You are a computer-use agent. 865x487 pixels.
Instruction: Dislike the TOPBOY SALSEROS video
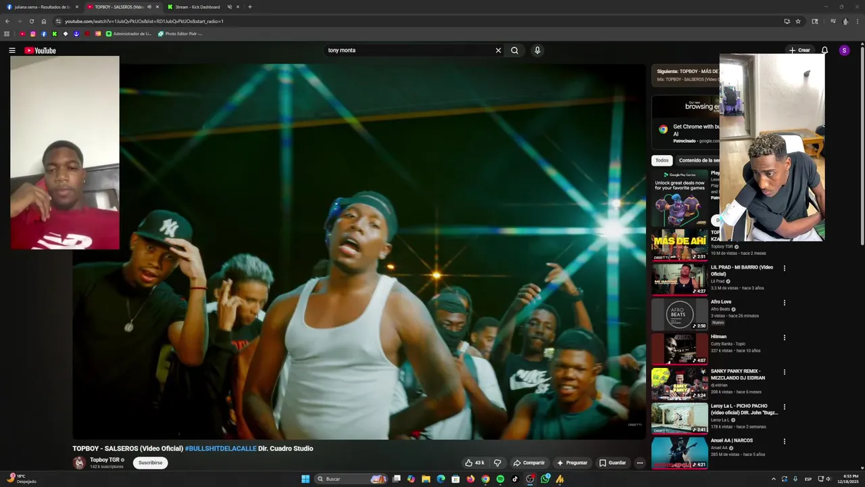pyautogui.click(x=497, y=463)
